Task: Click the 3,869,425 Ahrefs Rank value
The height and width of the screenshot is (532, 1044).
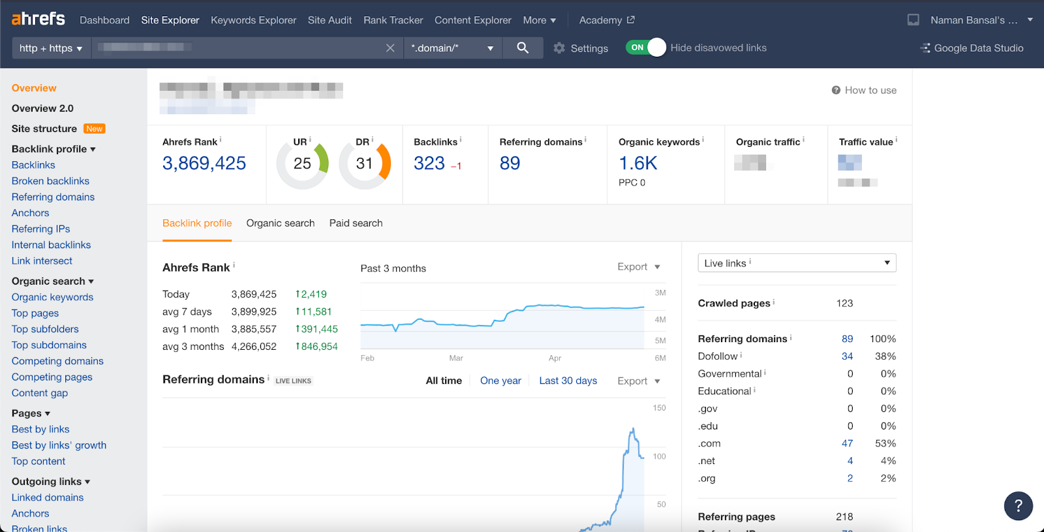Action: [204, 163]
